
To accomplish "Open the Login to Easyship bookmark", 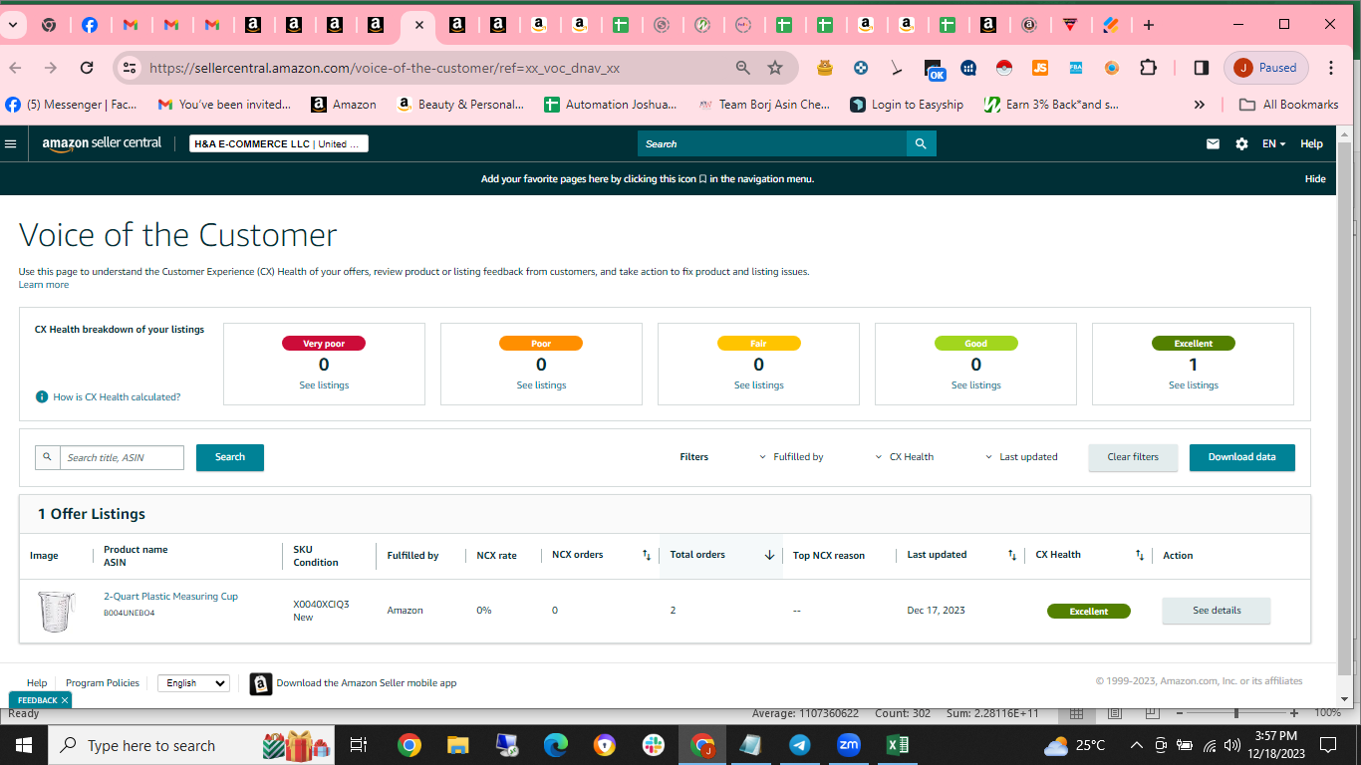I will (x=907, y=105).
